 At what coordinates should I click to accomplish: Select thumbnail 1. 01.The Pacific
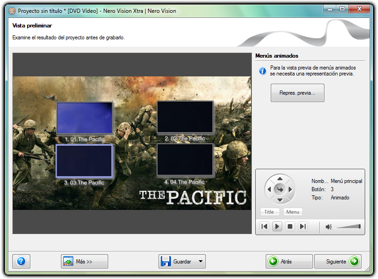point(85,118)
